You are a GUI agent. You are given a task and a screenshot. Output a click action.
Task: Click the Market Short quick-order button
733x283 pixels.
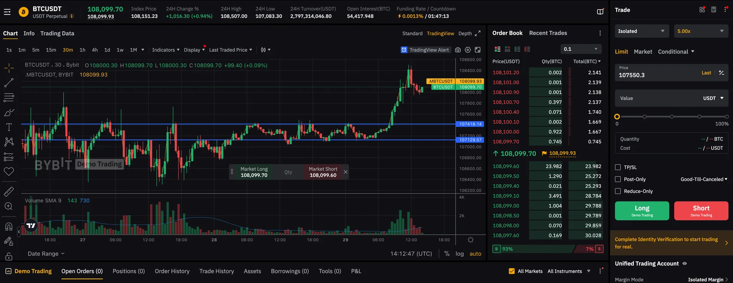323,172
